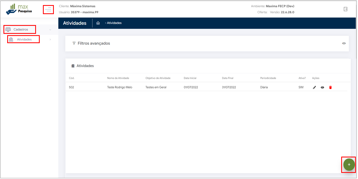Screen dimensions: 358x179
Task: Click the funnel icon beside Filtros avançados
Action: [x=74, y=43]
